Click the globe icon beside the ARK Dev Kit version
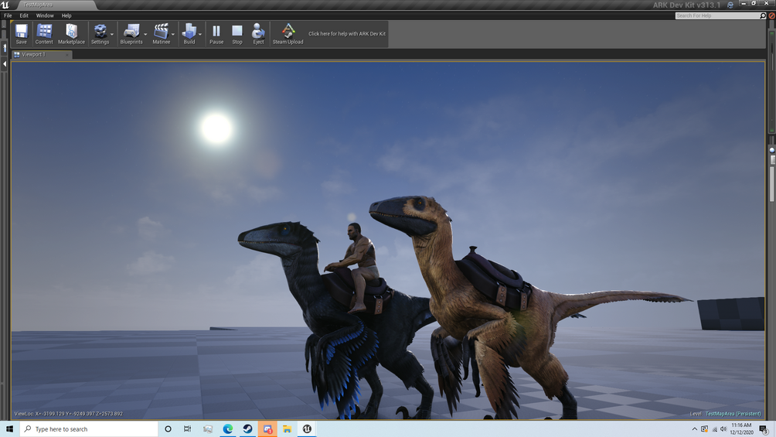 pos(730,5)
